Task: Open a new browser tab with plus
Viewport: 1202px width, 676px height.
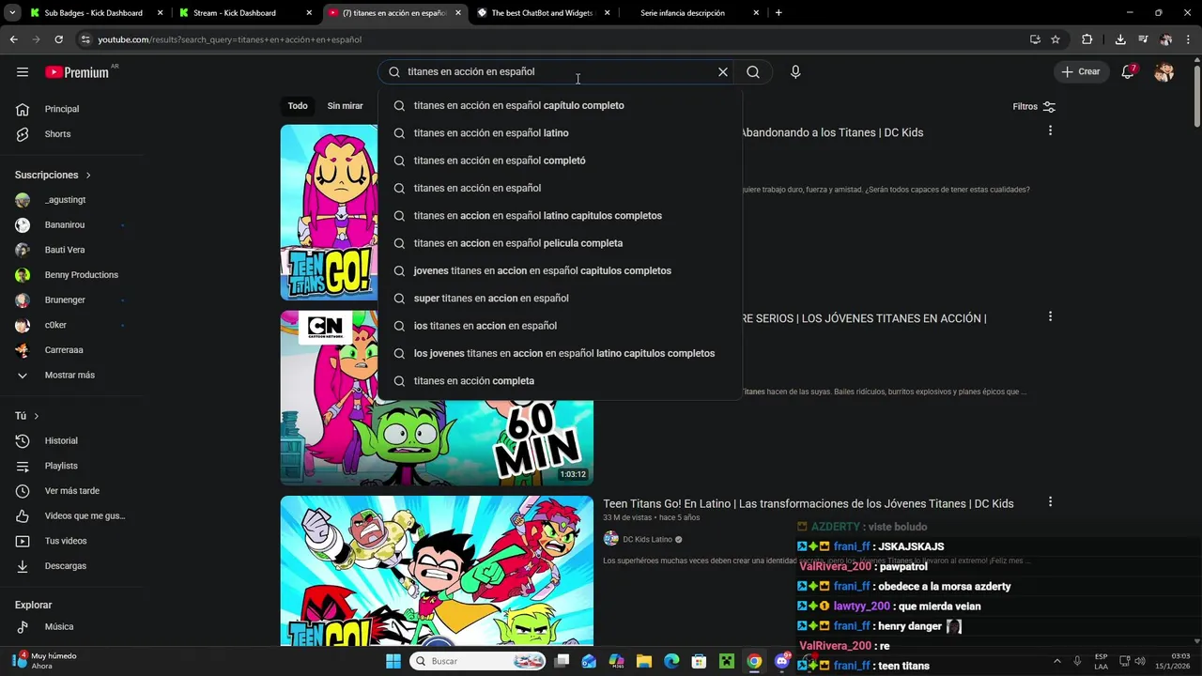Action: tap(778, 13)
